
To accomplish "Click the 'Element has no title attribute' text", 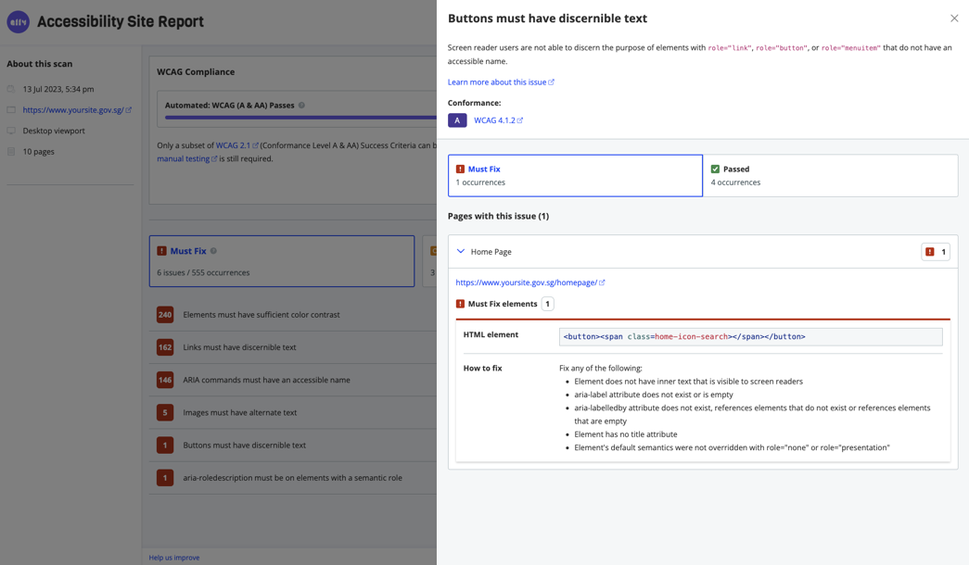I will click(x=625, y=434).
